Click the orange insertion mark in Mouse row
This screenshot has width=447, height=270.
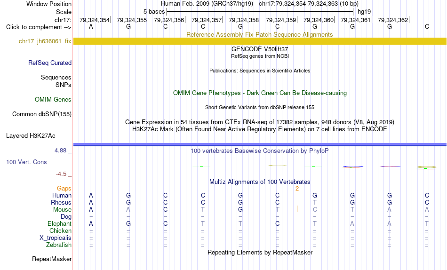pos(297,209)
